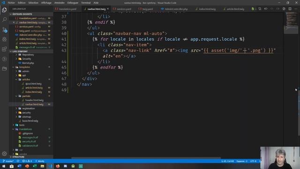
Task: Open ajout.html.twig in the file tree
Action: pos(31,84)
